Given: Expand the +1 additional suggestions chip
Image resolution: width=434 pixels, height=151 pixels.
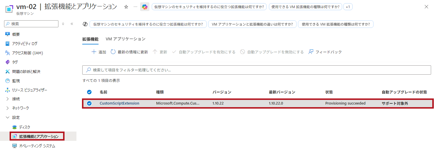Looking at the screenshot, I should pyautogui.click(x=348, y=7).
